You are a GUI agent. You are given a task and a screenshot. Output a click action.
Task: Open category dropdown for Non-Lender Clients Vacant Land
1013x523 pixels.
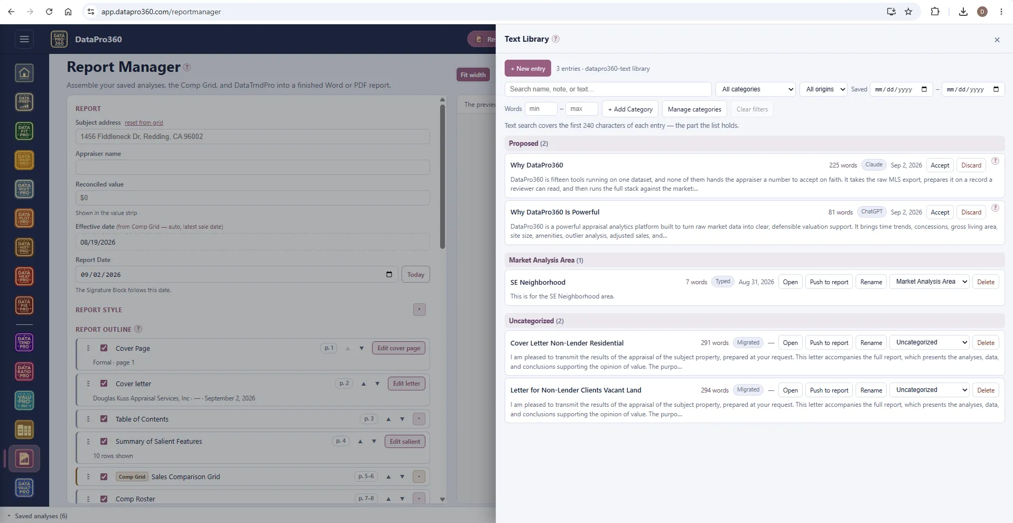(x=930, y=390)
